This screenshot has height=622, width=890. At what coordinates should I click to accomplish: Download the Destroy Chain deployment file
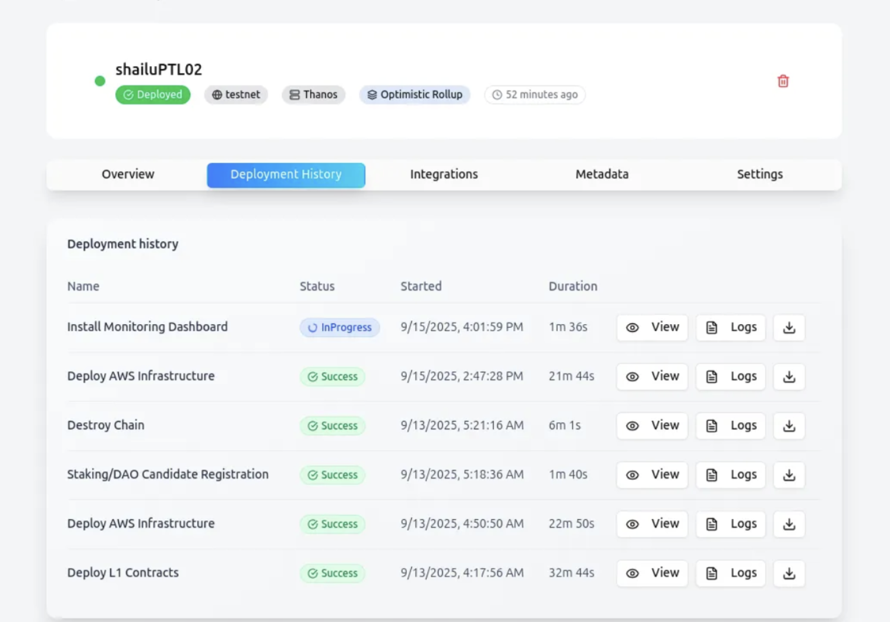coord(788,426)
